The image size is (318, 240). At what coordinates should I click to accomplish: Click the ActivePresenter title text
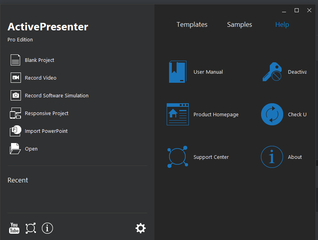(x=48, y=27)
